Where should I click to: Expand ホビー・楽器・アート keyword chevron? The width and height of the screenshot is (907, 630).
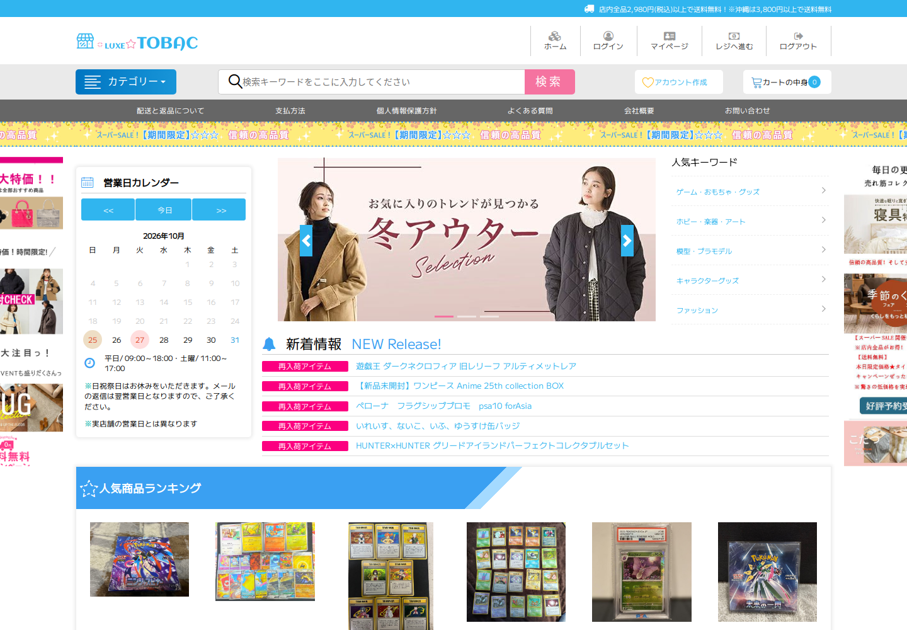824,220
